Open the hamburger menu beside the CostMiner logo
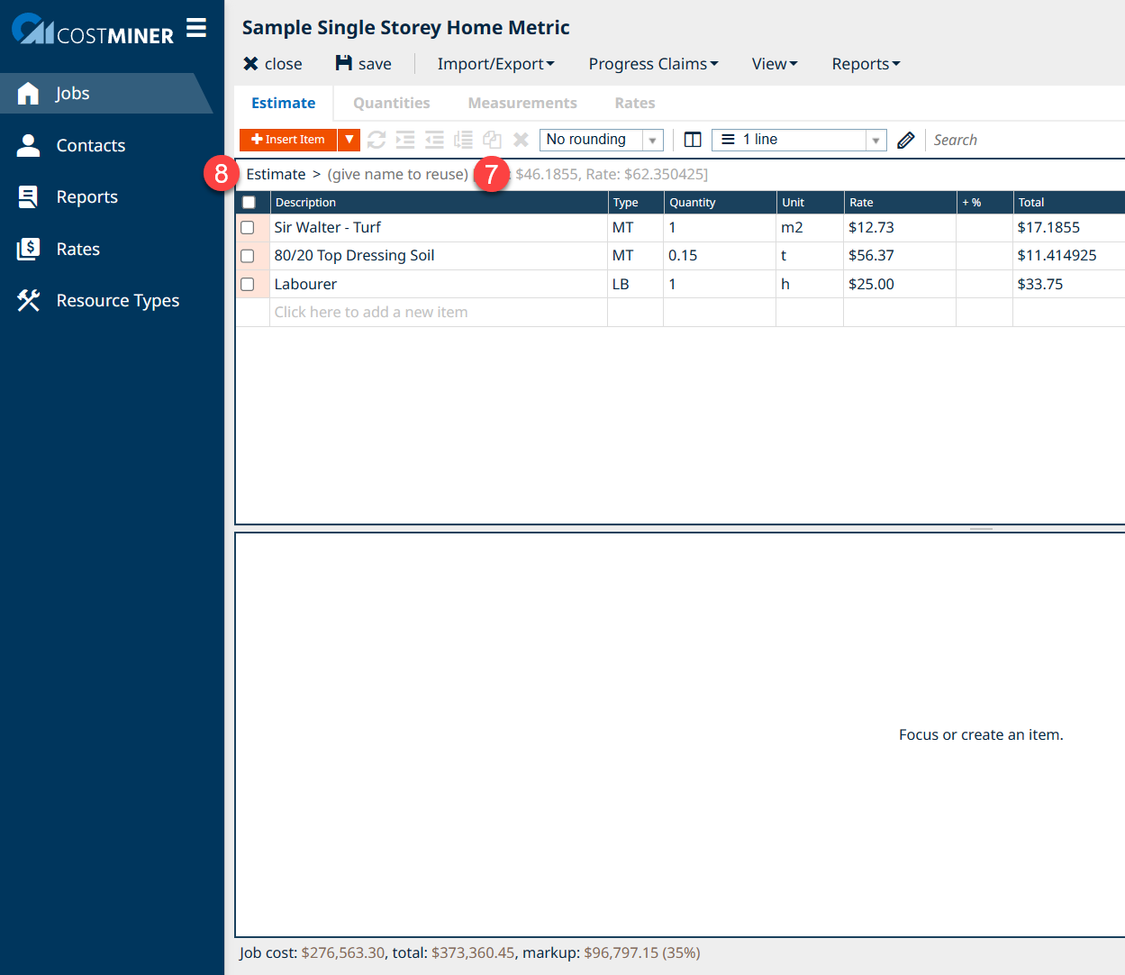Image resolution: width=1125 pixels, height=975 pixels. (x=196, y=28)
